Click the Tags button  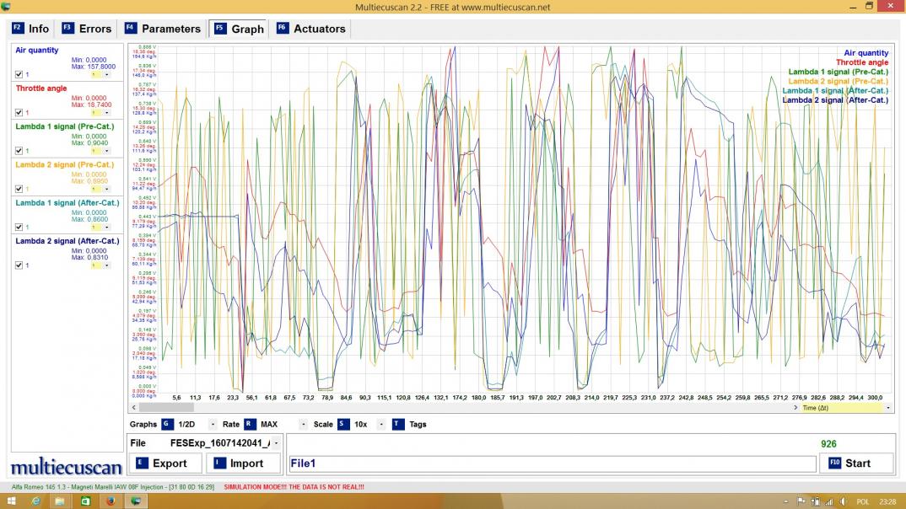(x=410, y=424)
